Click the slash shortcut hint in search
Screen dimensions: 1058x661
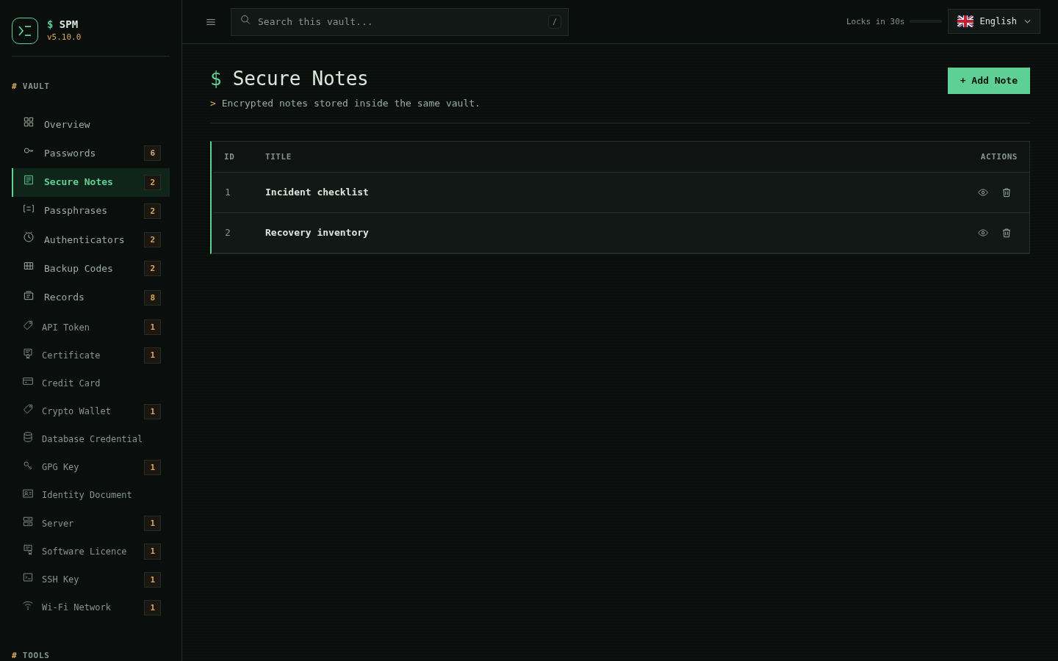point(555,22)
